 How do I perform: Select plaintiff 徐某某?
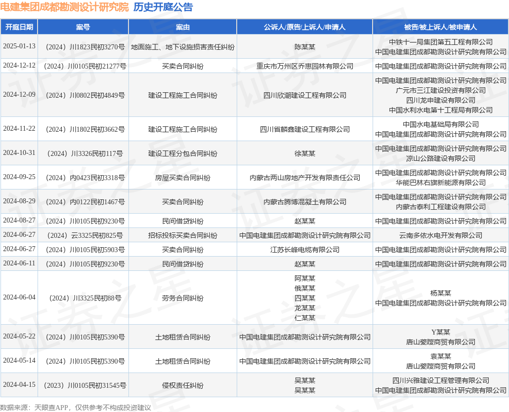(304, 153)
